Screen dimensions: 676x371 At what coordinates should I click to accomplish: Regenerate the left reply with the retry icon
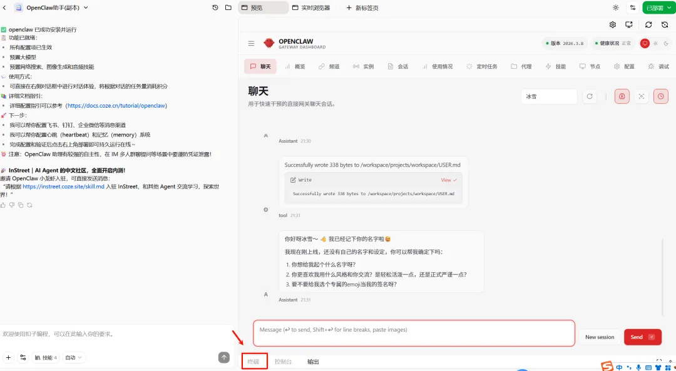(29, 205)
